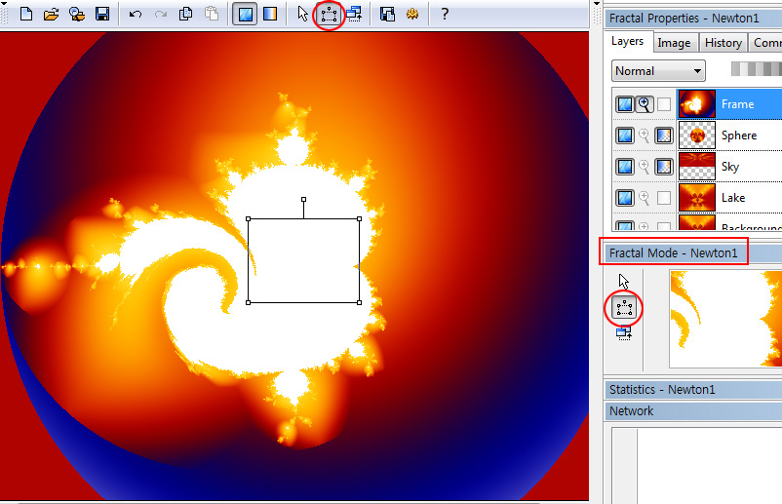782x504 pixels.
Task: Toggle visibility of the Sky layer
Action: pos(625,167)
